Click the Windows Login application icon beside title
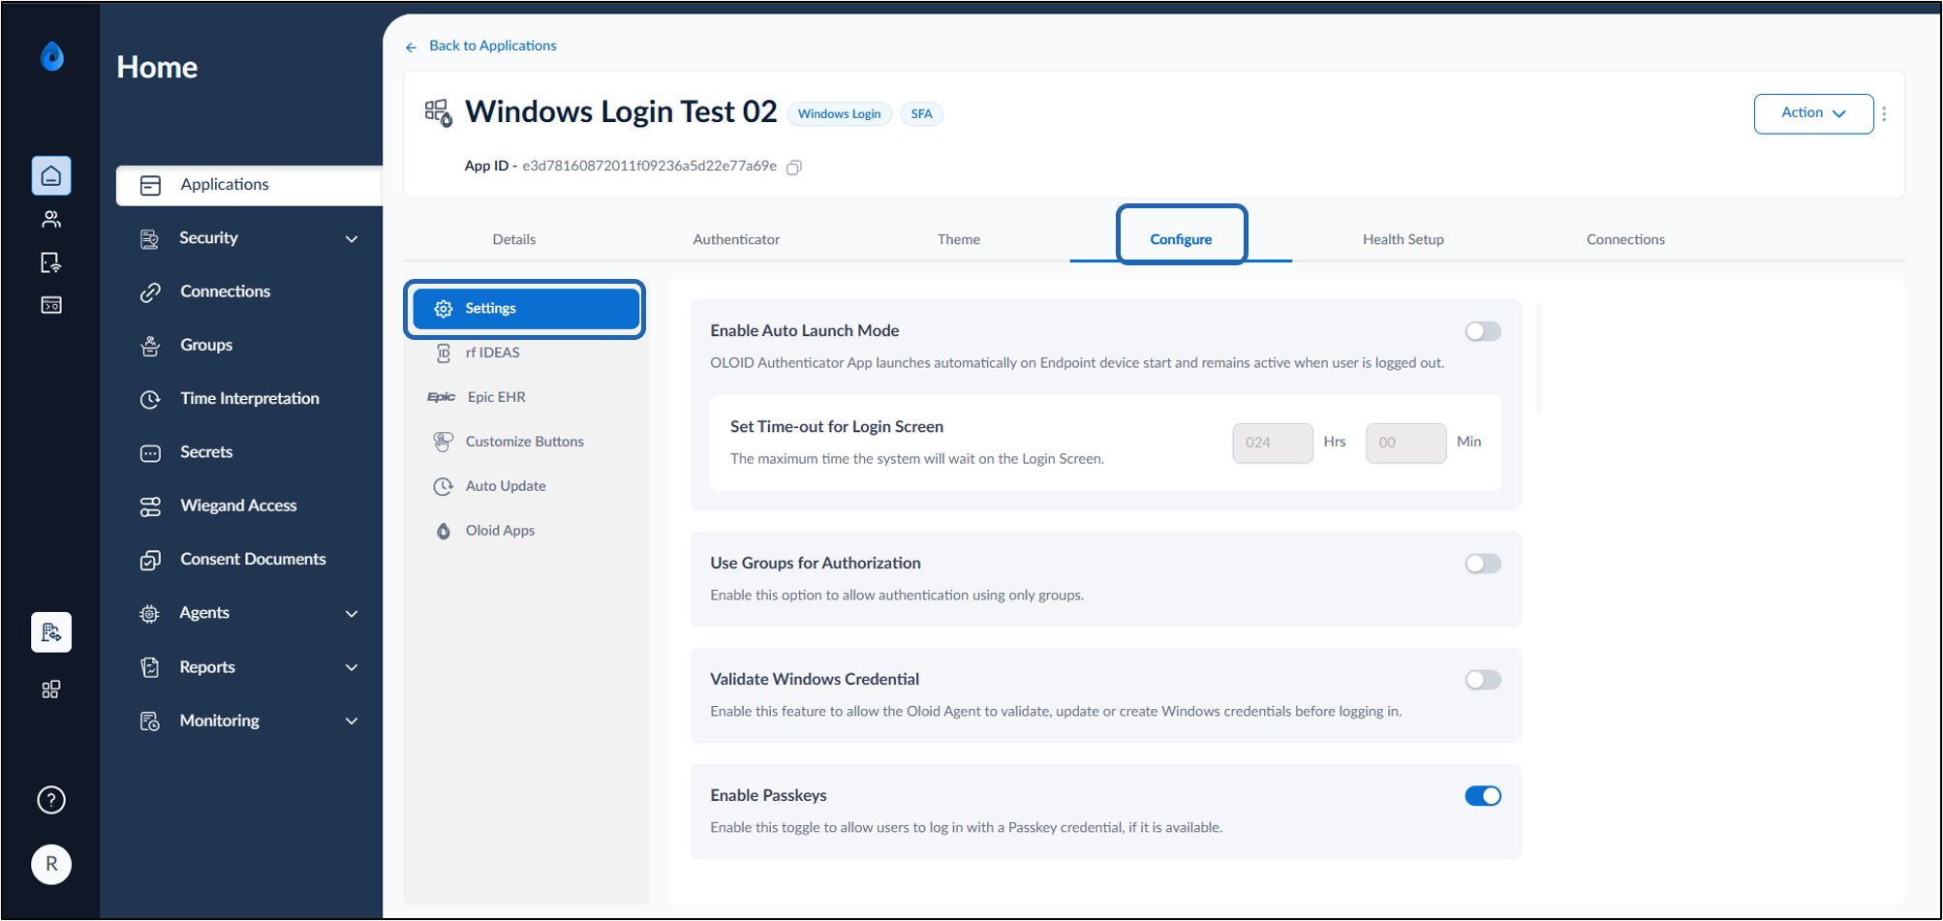The height and width of the screenshot is (921, 1943). click(439, 112)
